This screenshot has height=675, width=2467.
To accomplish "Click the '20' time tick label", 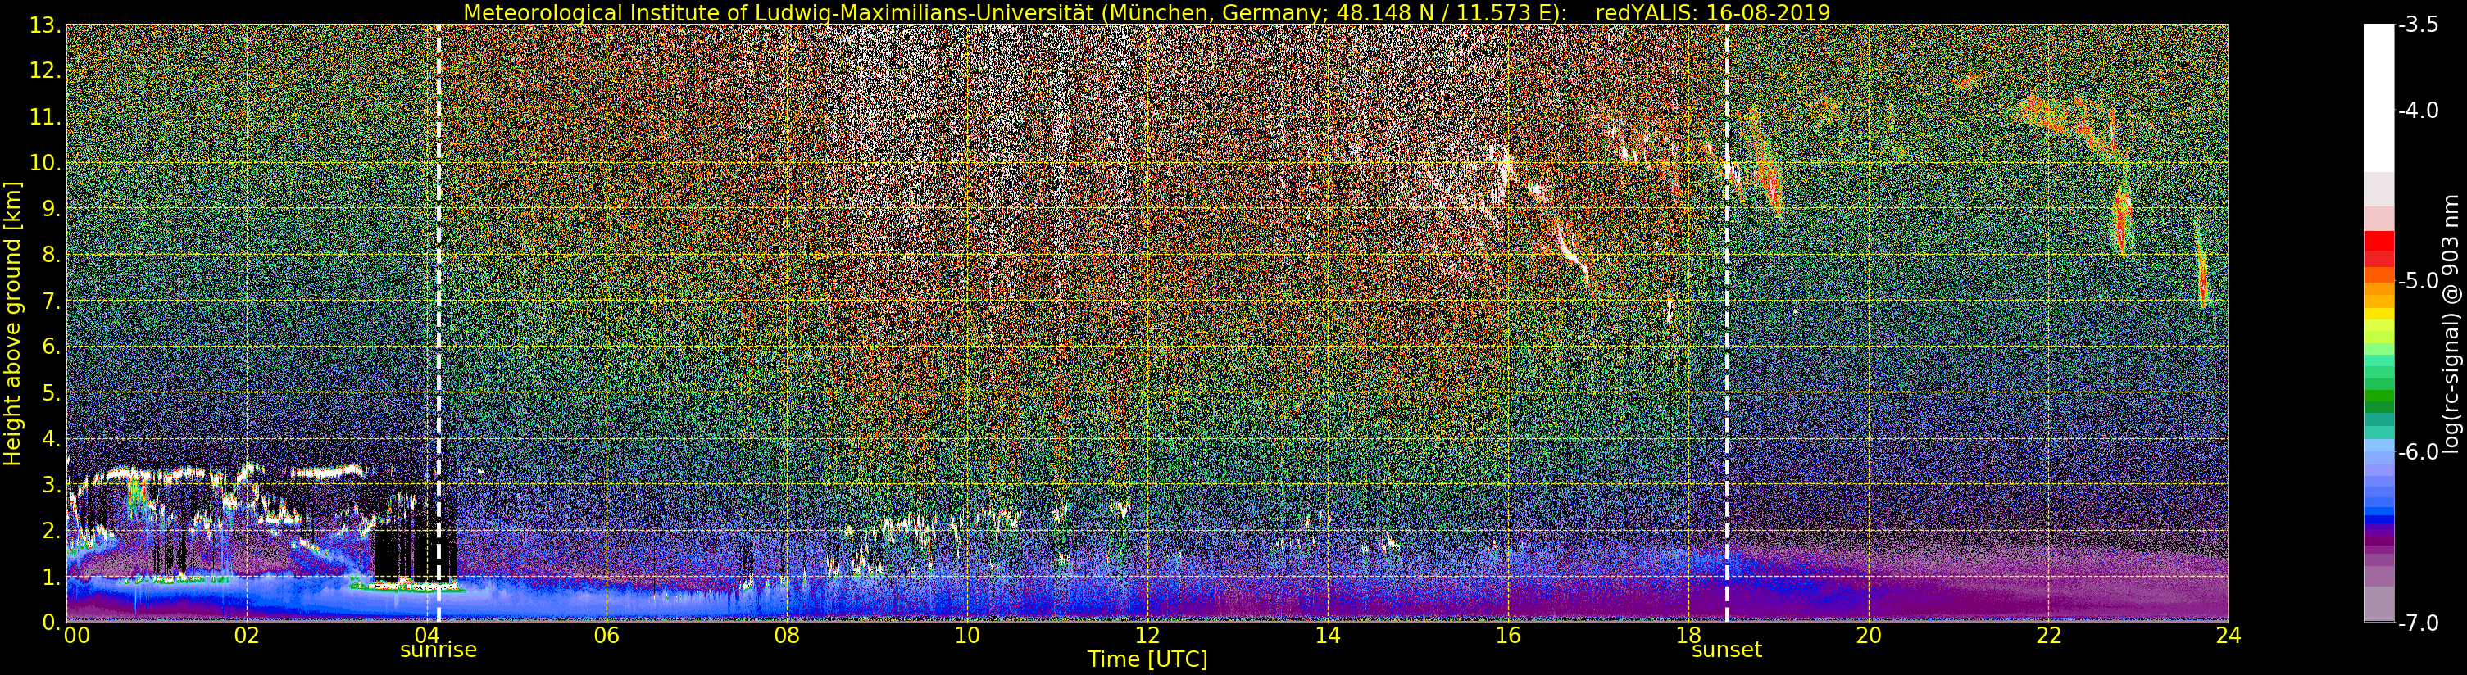I will tap(1869, 636).
